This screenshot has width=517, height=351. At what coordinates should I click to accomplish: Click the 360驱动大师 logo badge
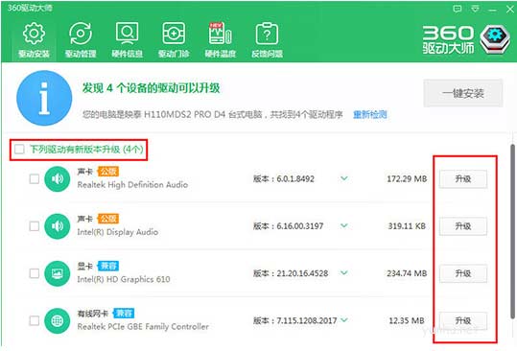(x=494, y=39)
